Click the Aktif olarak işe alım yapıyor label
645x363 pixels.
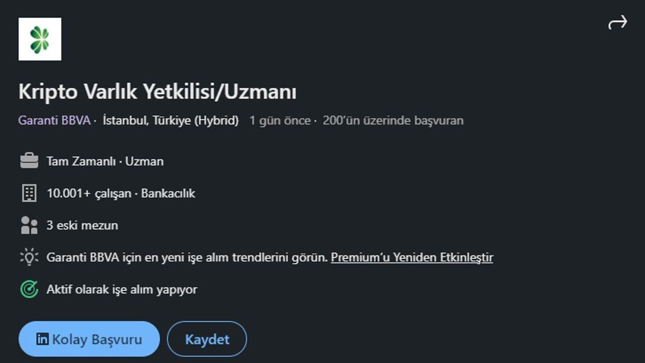[x=122, y=289]
